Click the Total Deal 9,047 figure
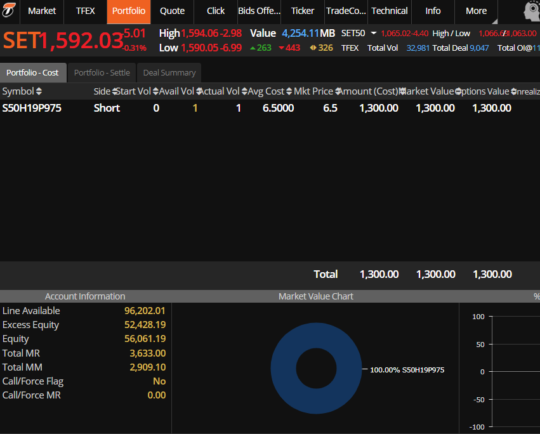The width and height of the screenshot is (540, 434). tap(479, 48)
